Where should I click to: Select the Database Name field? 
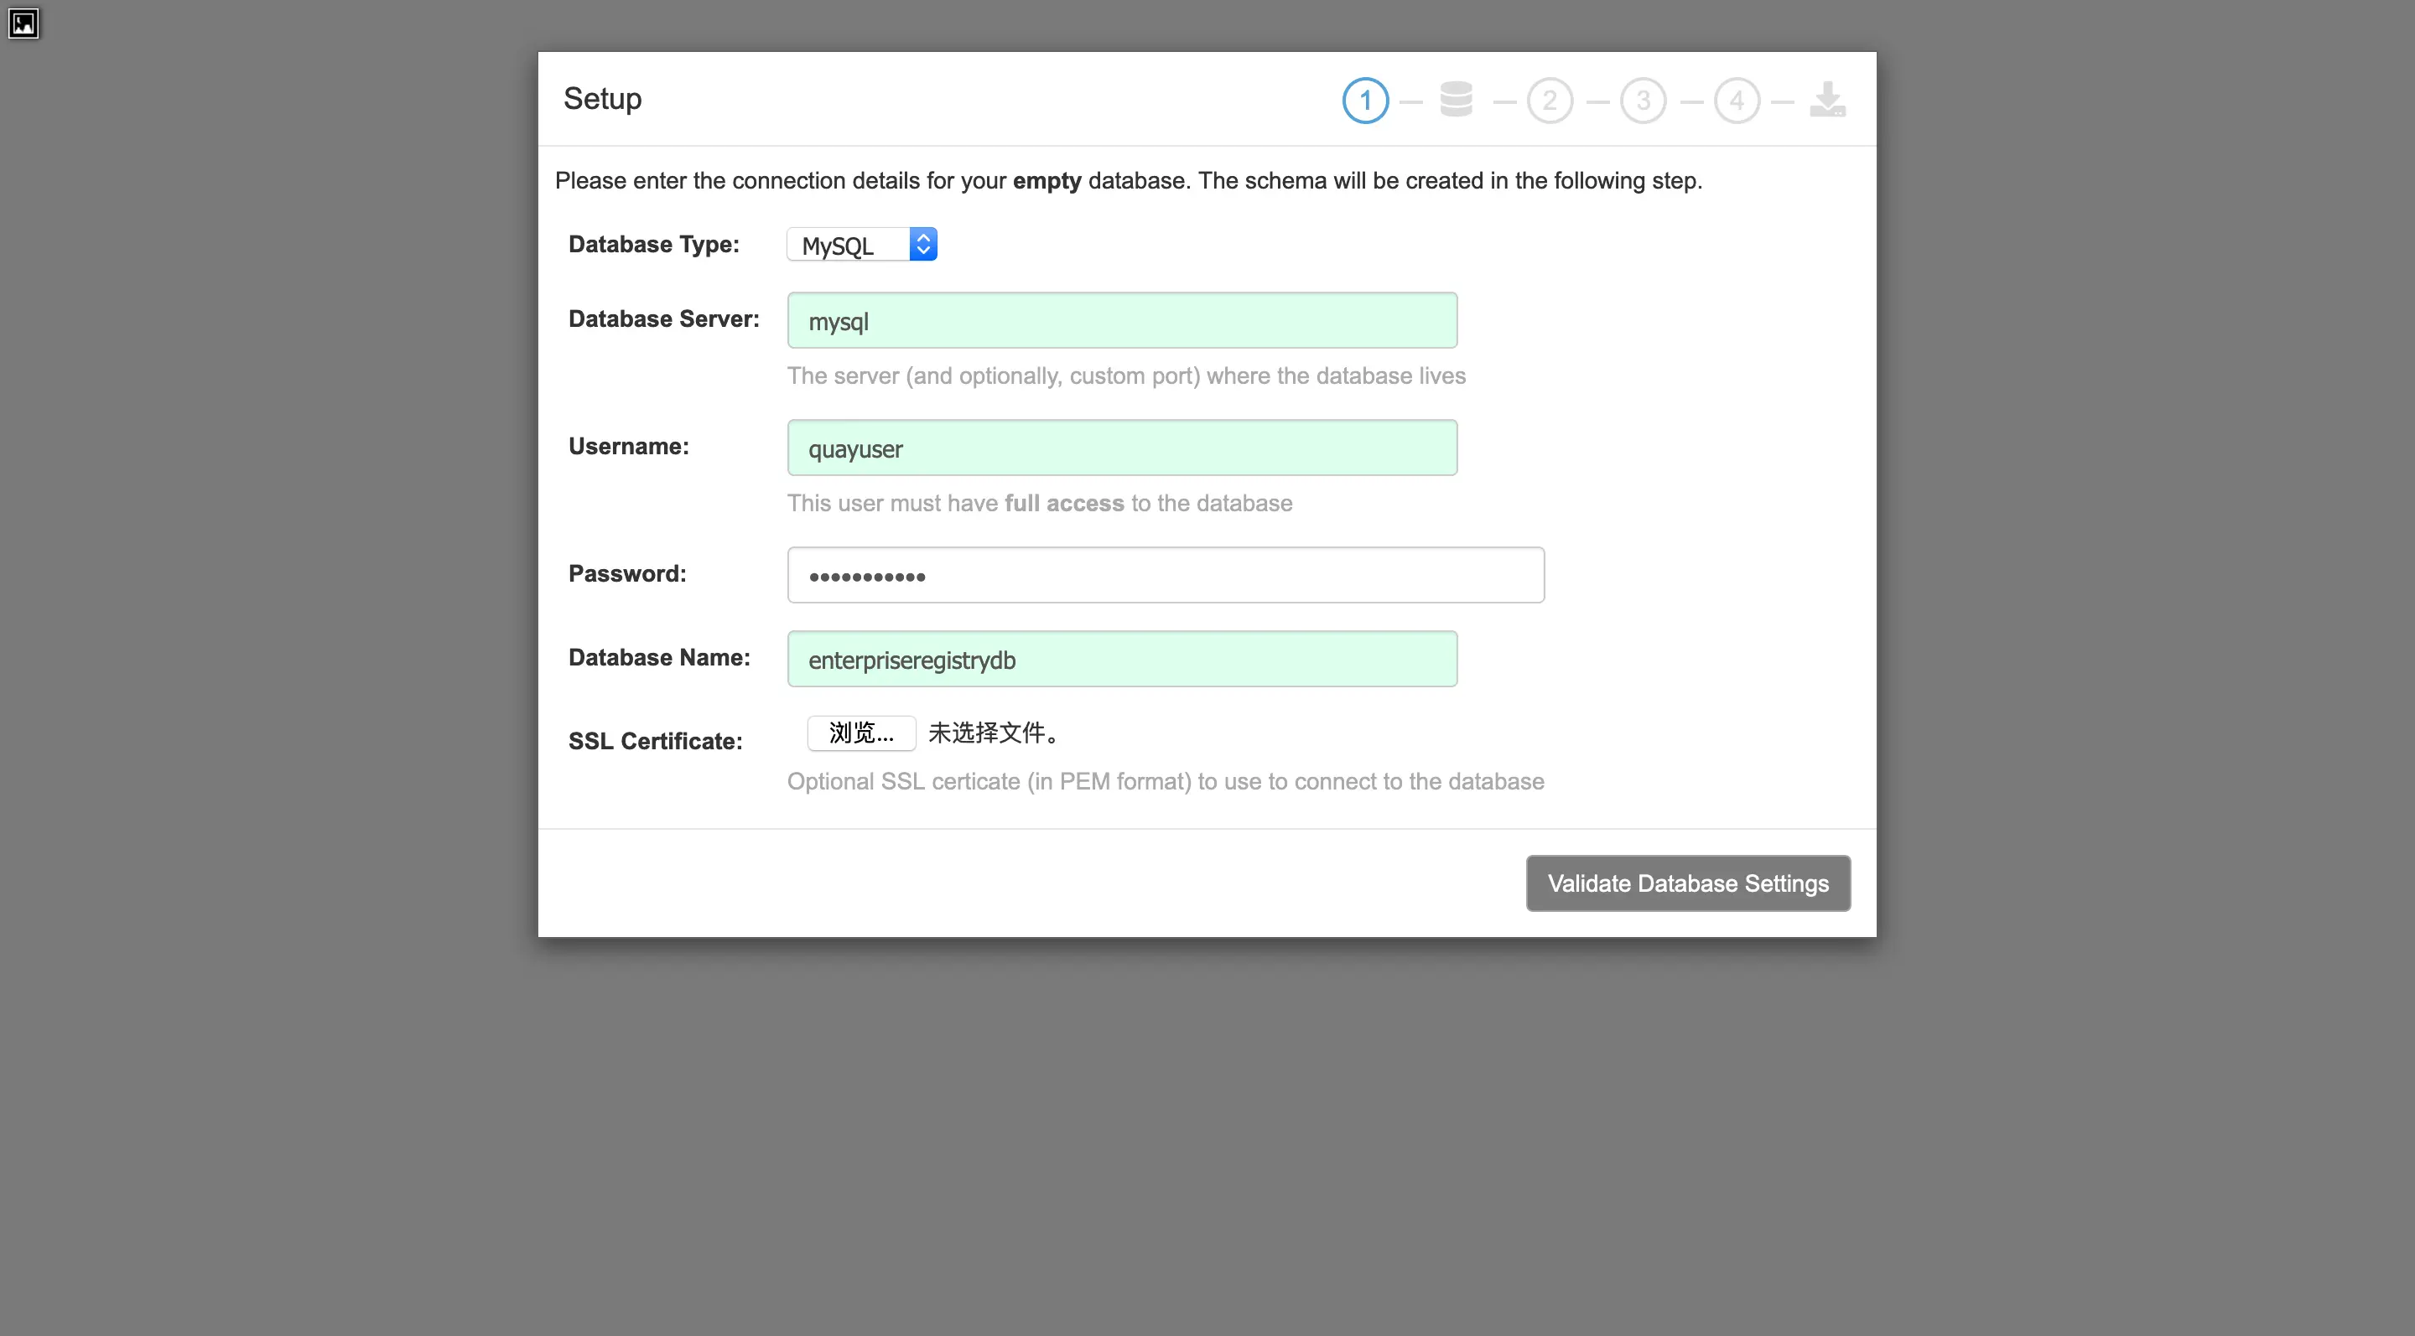1121,660
